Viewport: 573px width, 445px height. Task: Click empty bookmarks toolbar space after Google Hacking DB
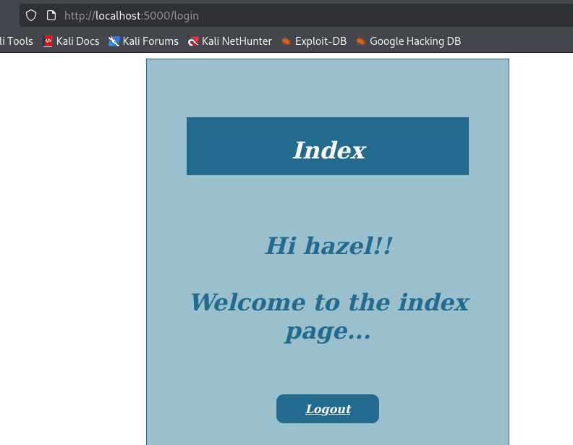[517, 41]
